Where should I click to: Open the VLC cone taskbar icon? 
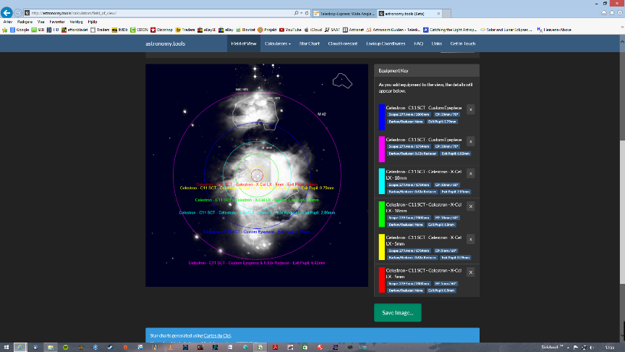(x=170, y=347)
